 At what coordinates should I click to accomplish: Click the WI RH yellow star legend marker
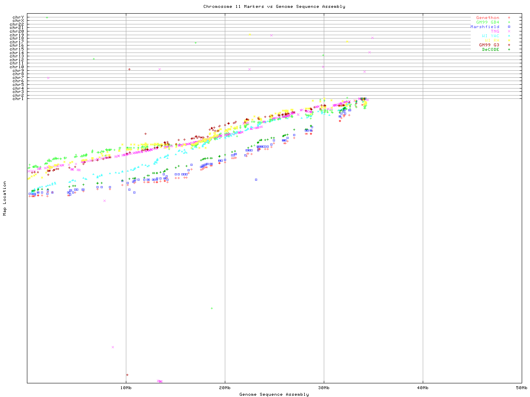coord(509,41)
